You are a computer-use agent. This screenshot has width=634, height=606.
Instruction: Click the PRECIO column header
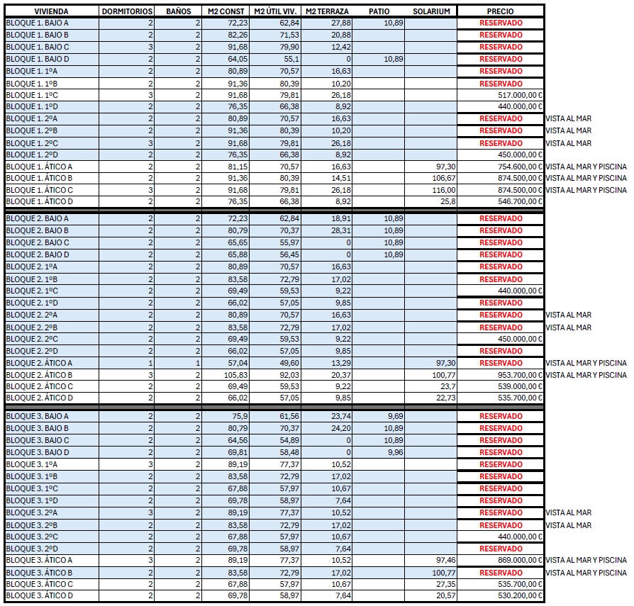tap(500, 11)
